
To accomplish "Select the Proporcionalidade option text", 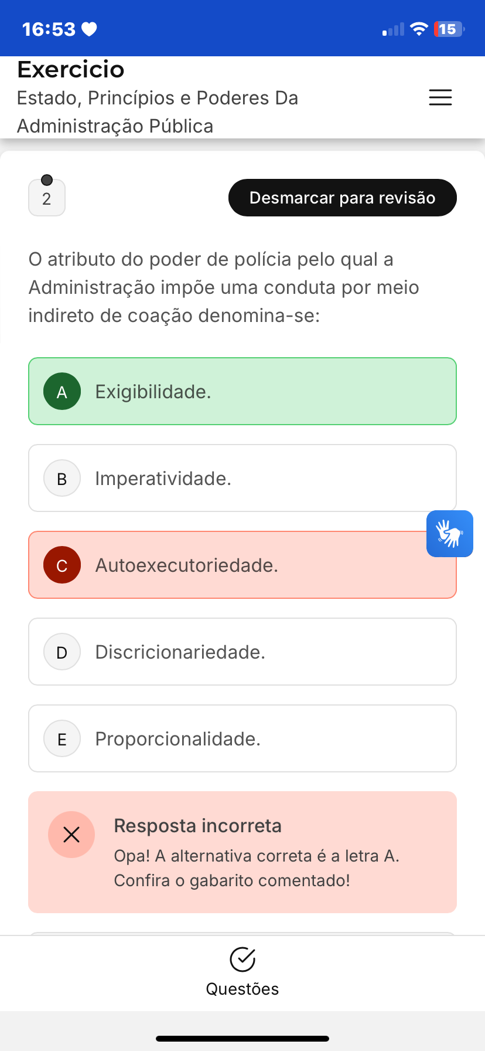I will tap(177, 739).
